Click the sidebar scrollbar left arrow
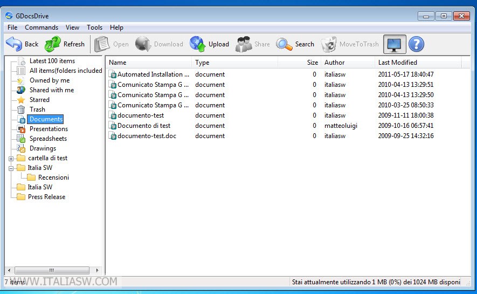477x294 pixels. click(9, 270)
